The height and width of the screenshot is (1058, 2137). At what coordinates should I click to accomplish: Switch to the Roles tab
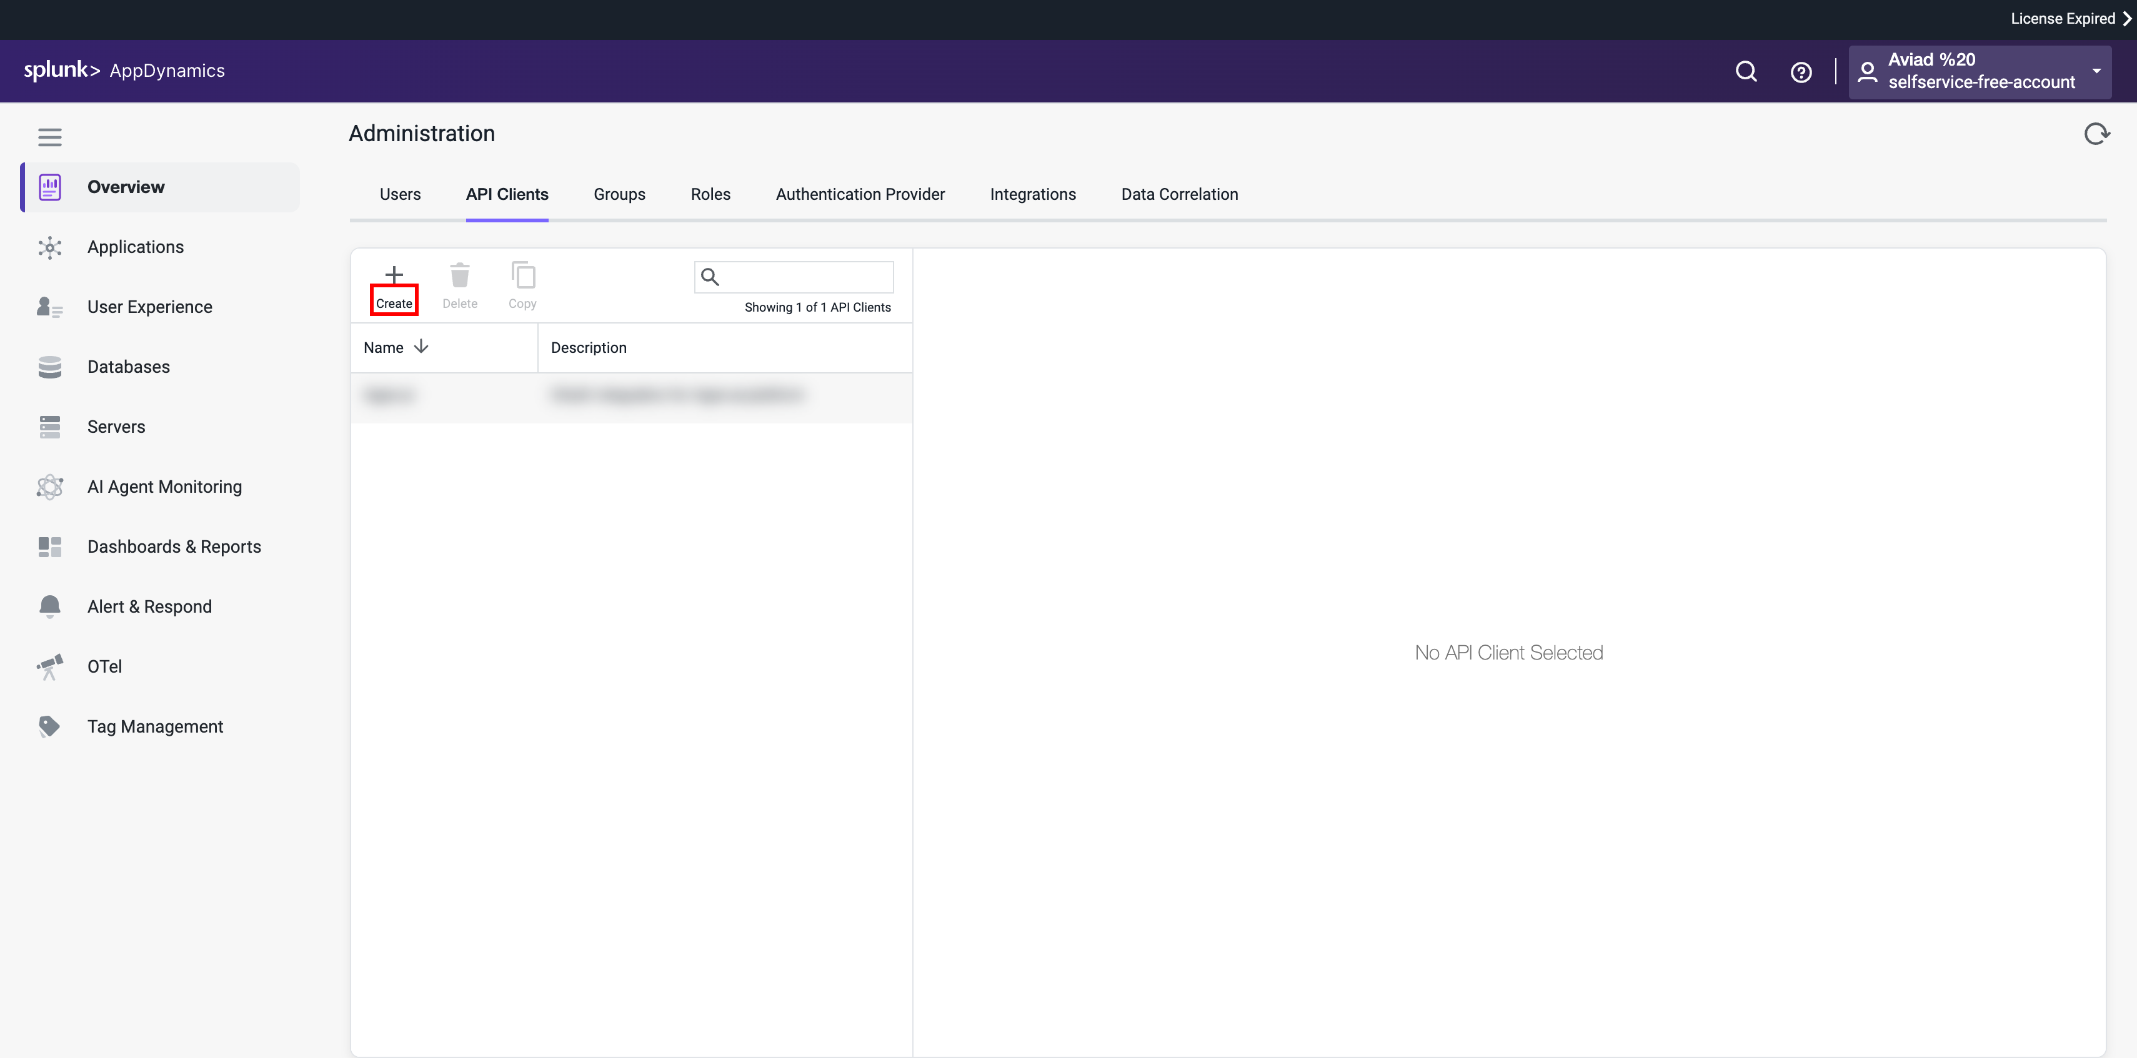tap(710, 194)
